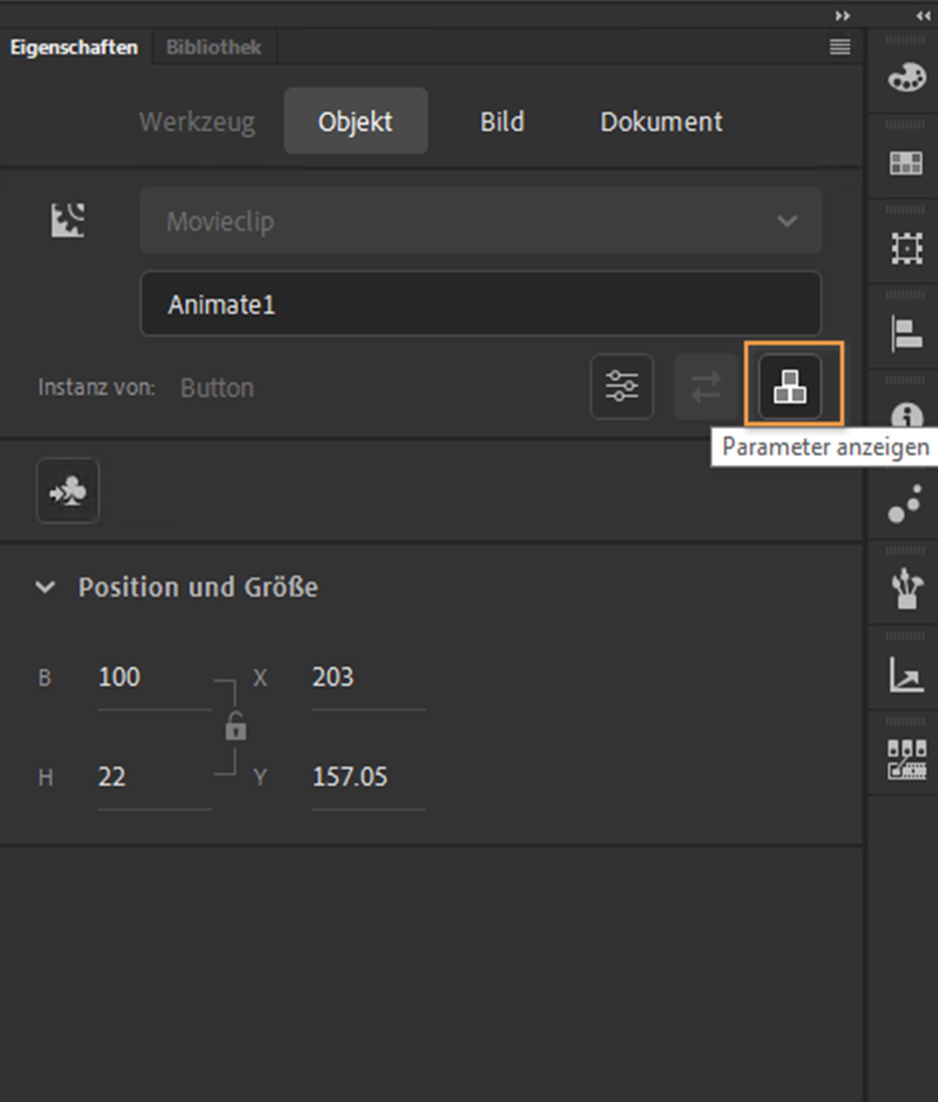Open the Transform panel icon

[x=907, y=248]
